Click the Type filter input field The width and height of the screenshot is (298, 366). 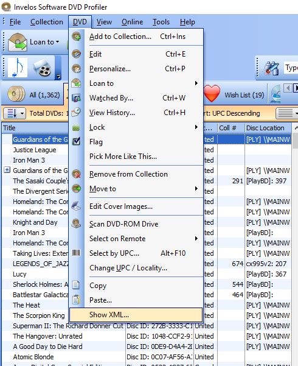291,68
